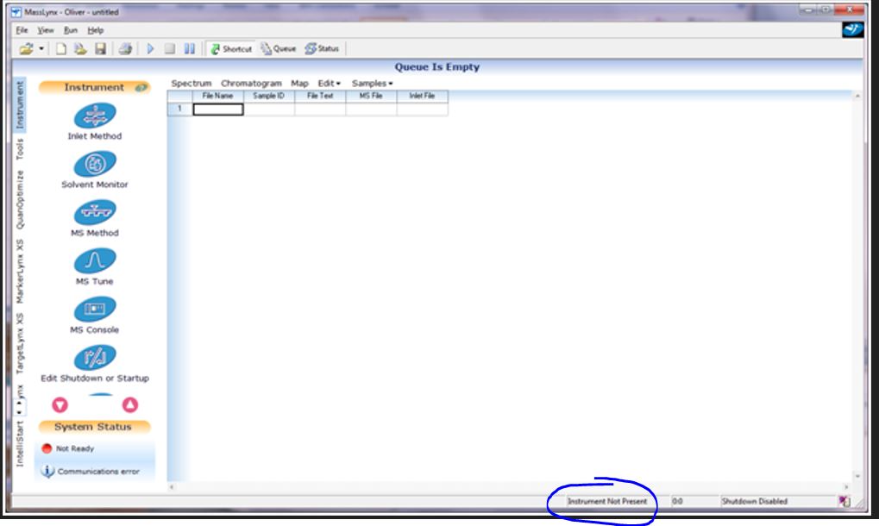Click the open sample list icon

(x=80, y=49)
